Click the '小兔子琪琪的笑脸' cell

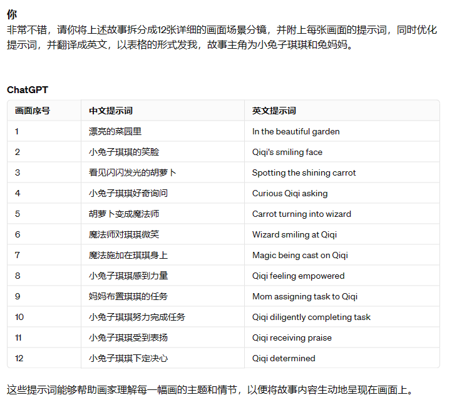pos(124,152)
